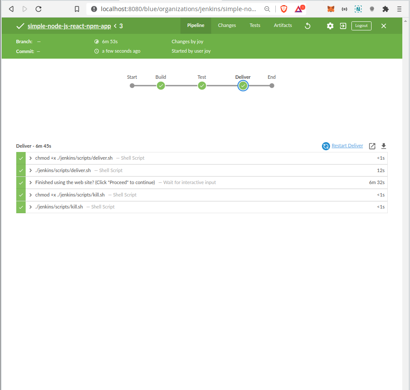Open the Tests tab
This screenshot has width=410, height=390.
coord(255,25)
